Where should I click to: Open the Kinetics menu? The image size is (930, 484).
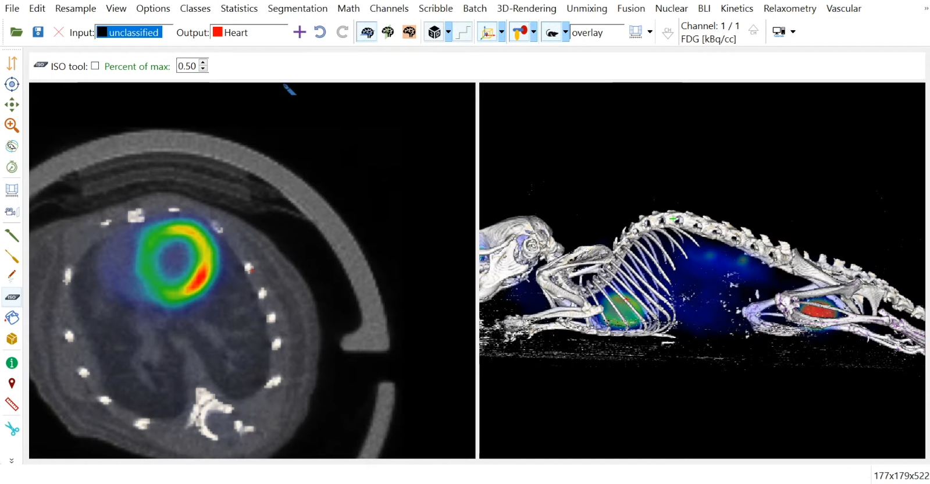tap(737, 8)
